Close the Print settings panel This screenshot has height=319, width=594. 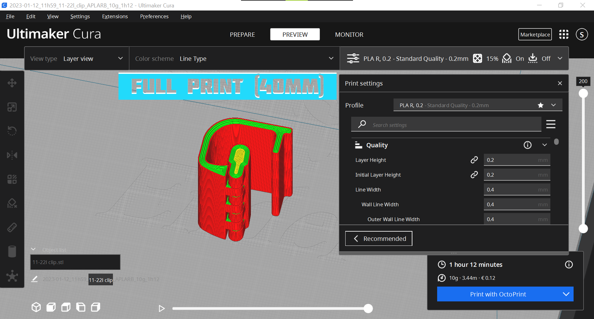(560, 83)
